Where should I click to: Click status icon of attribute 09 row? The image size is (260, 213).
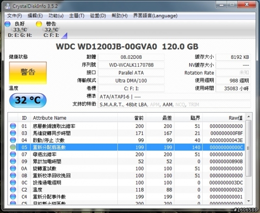tap(13, 161)
